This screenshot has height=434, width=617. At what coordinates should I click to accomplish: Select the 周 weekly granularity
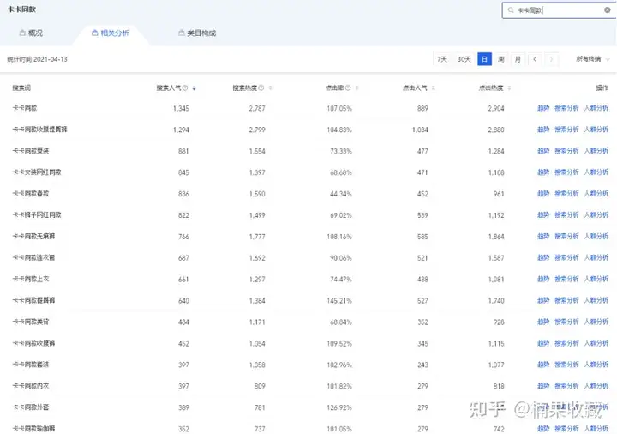[501, 59]
